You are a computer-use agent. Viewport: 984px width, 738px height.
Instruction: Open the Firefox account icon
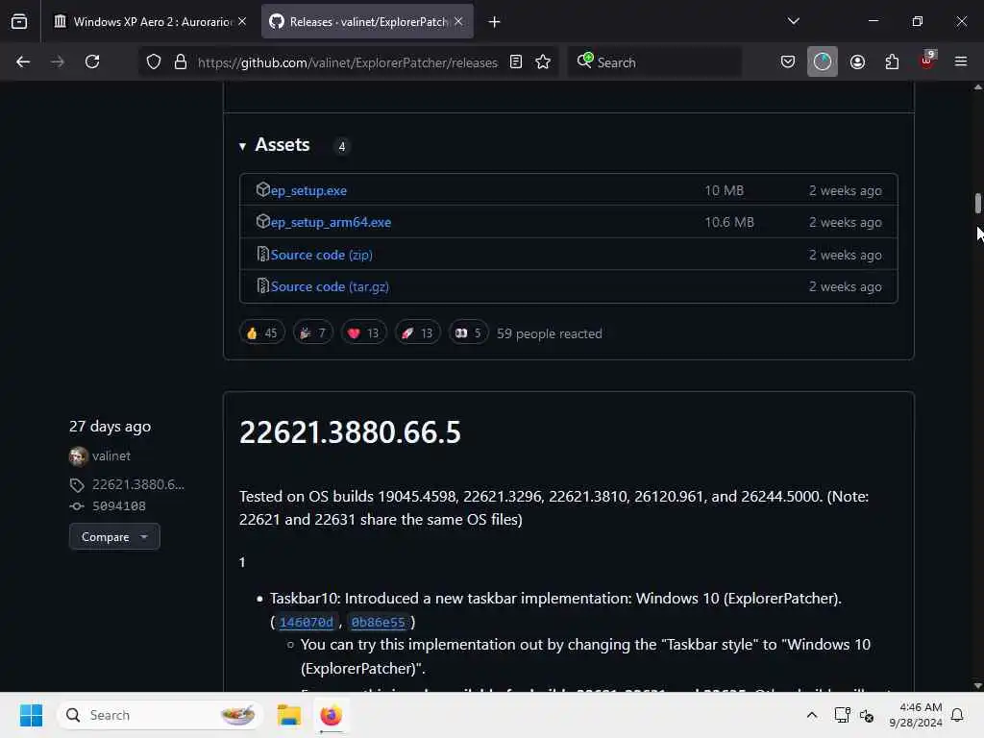point(857,62)
